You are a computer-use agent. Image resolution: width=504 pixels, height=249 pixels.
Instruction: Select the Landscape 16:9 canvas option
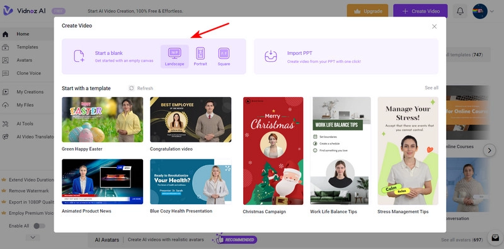[175, 57]
